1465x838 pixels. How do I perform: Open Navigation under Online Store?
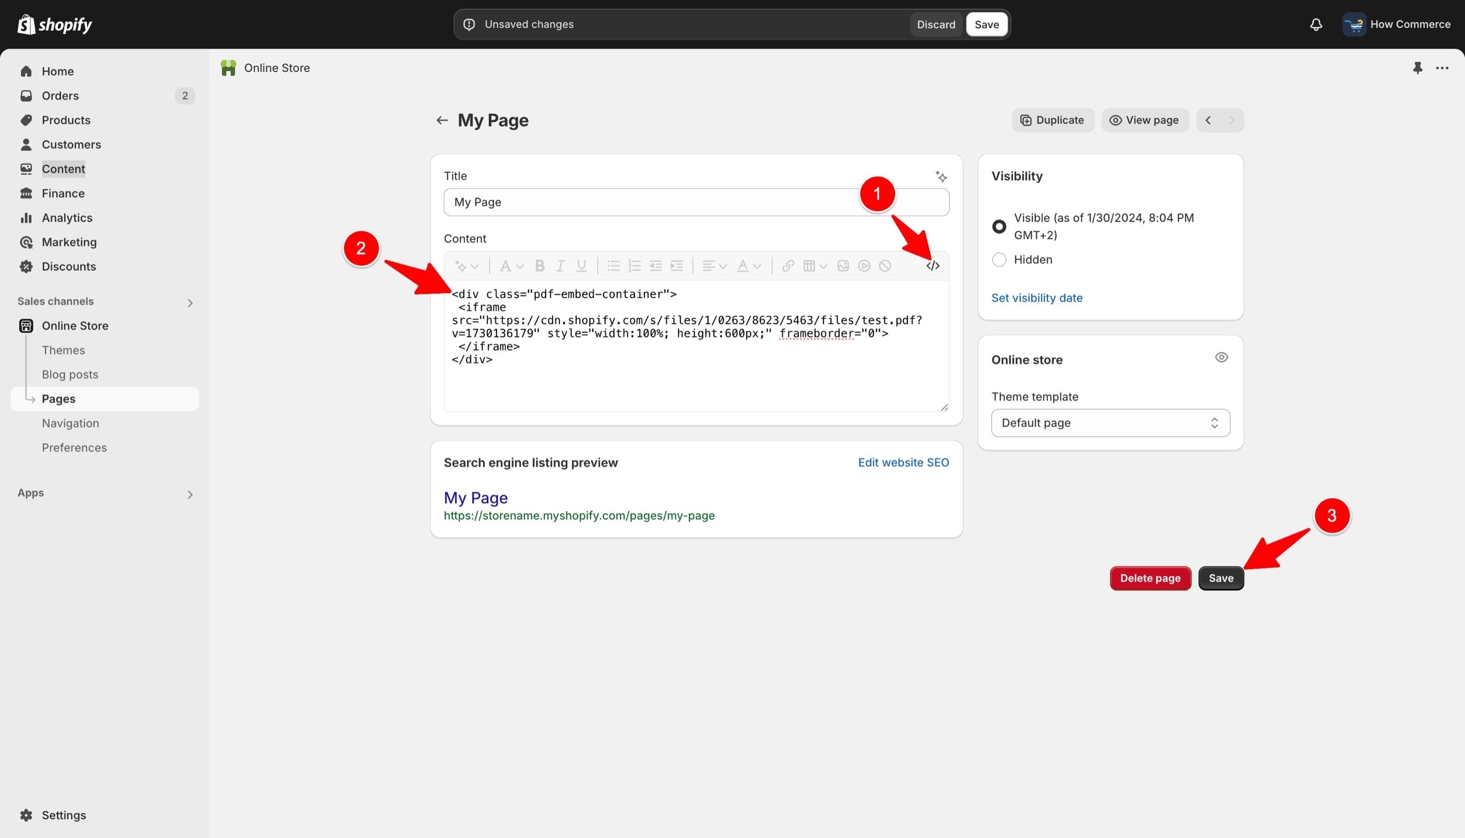(x=70, y=423)
